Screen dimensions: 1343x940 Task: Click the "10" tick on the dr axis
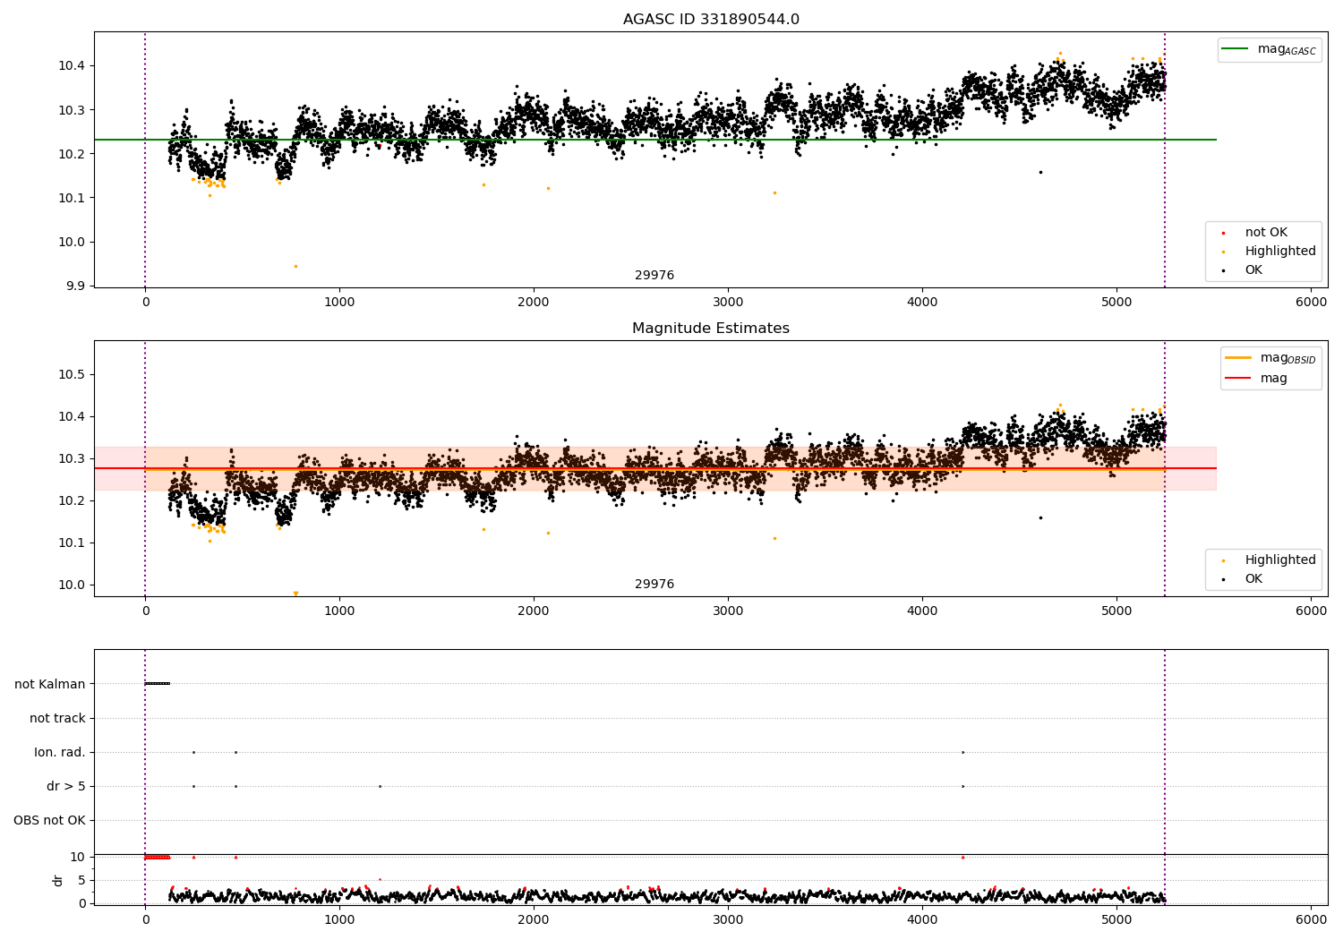tap(78, 857)
